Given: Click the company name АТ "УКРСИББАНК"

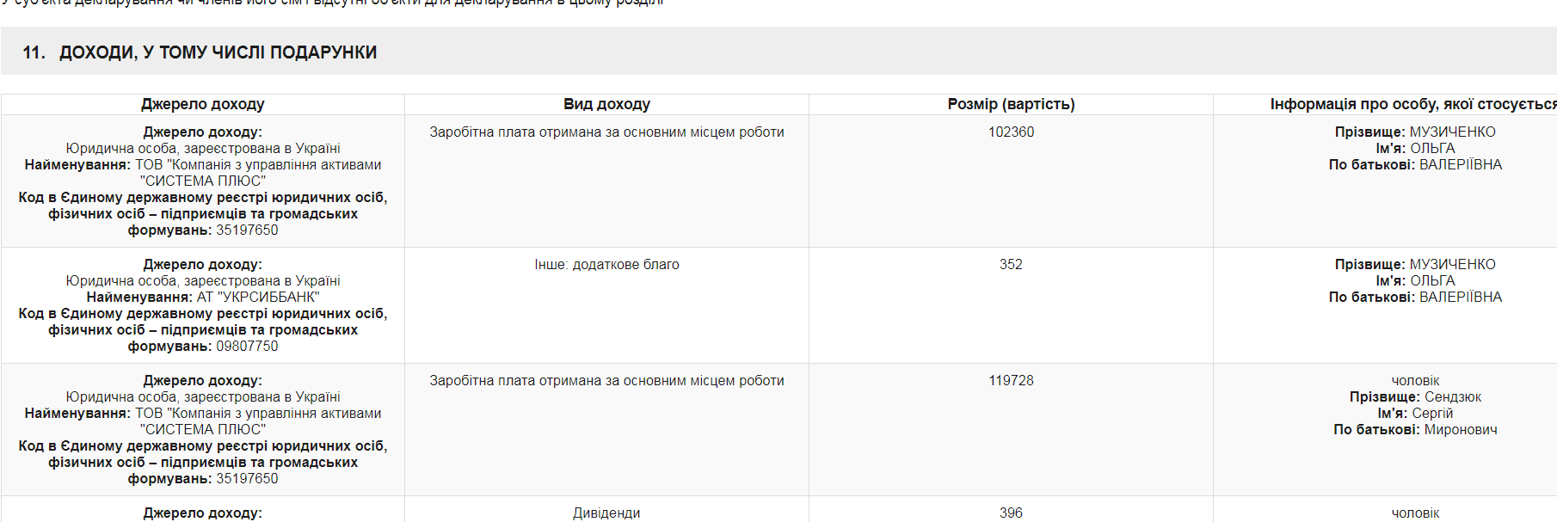Looking at the screenshot, I should coord(258,298).
